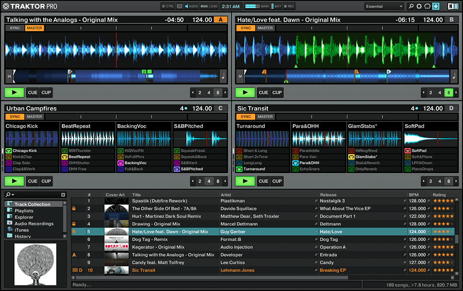Clear the browser search with the X icon
This screenshot has width=463, height=291.
[x=63, y=195]
